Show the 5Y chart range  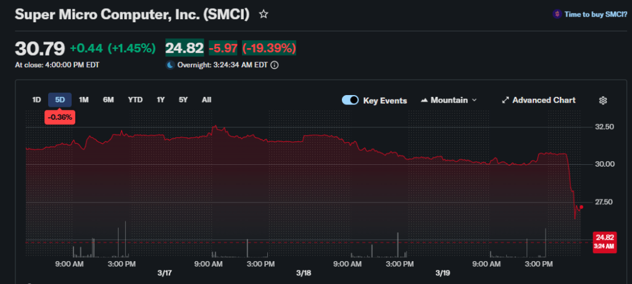(183, 99)
